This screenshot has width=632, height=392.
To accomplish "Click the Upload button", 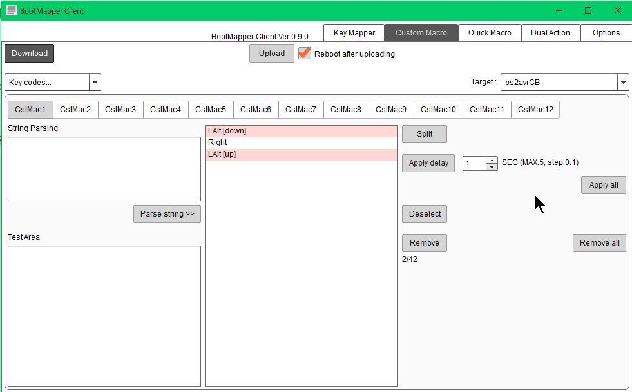I will 272,54.
